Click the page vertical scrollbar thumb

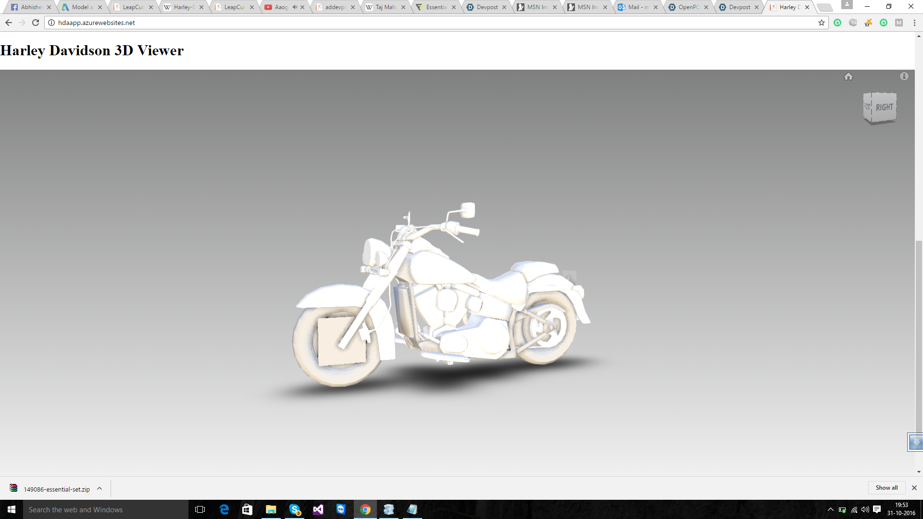pyautogui.click(x=919, y=336)
